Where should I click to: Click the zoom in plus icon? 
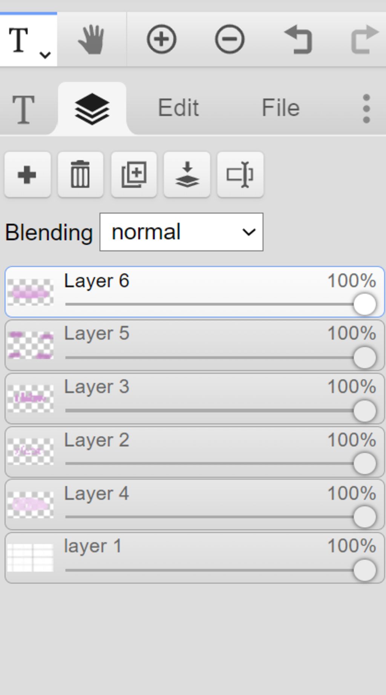161,39
